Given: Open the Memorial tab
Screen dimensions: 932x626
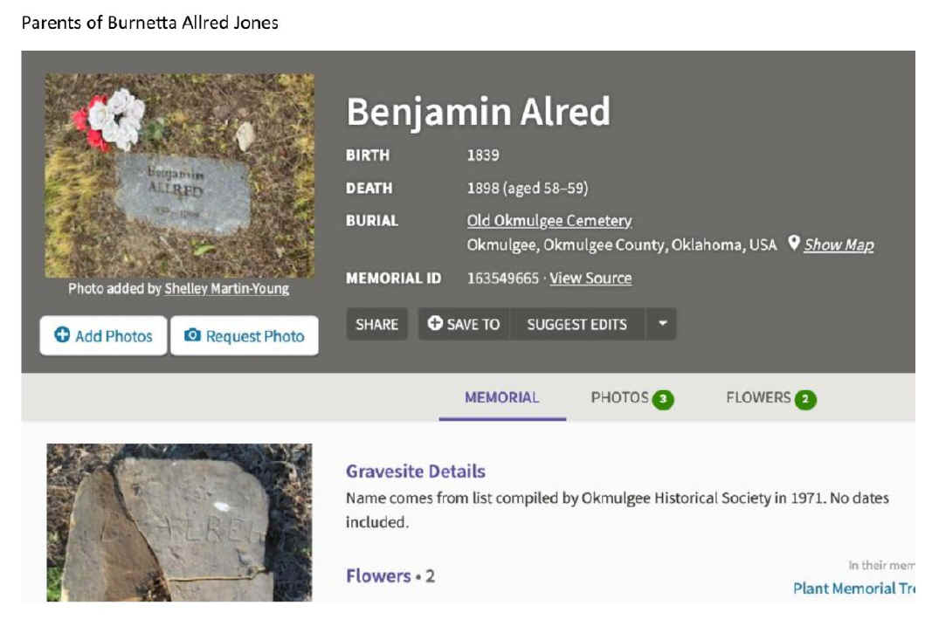Looking at the screenshot, I should pos(501,398).
